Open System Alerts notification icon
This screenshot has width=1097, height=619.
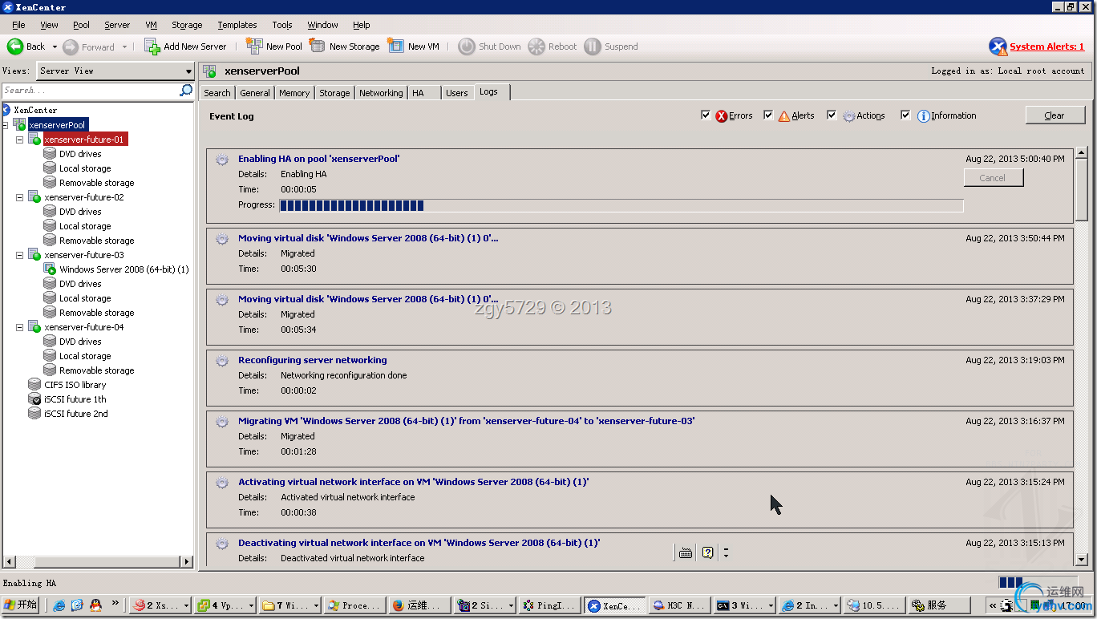pyautogui.click(x=998, y=47)
